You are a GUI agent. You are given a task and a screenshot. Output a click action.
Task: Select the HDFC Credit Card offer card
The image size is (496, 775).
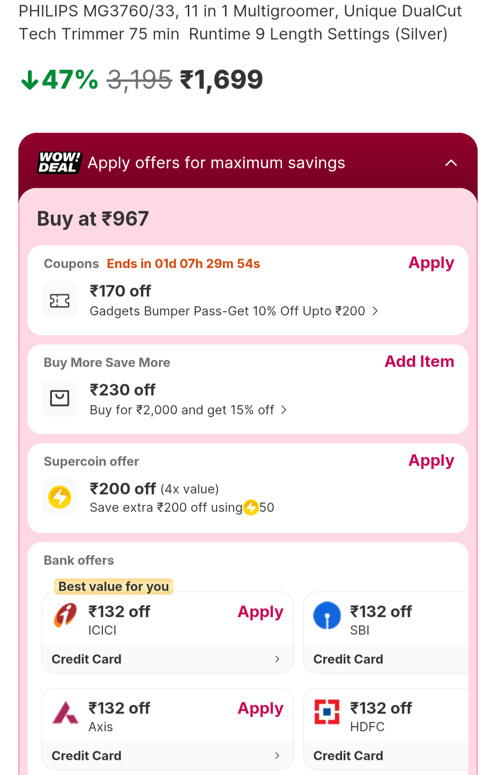(x=386, y=729)
